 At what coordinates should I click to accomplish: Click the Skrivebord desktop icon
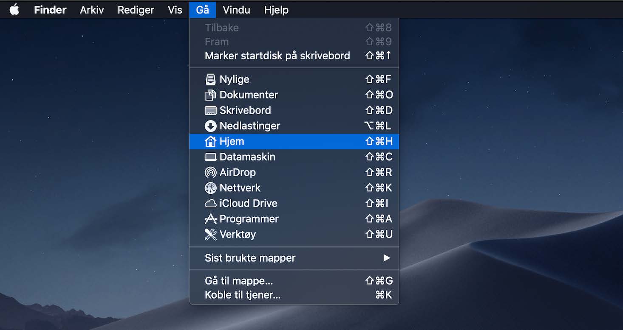[x=210, y=110]
